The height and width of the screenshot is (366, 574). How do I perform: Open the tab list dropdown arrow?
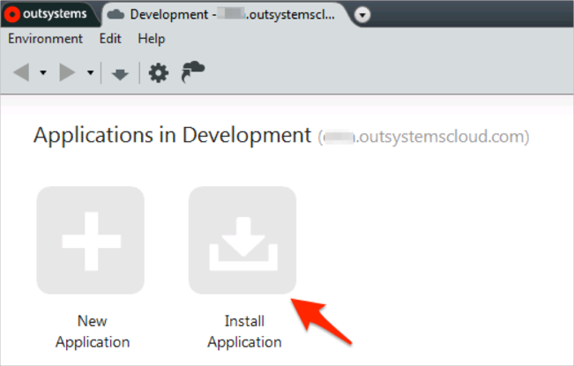pyautogui.click(x=362, y=15)
